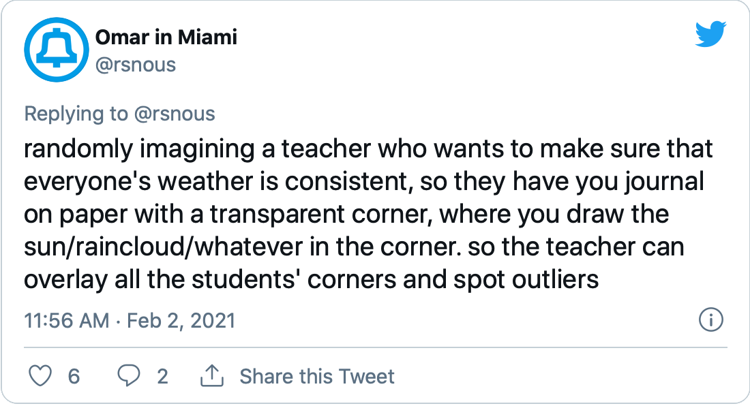
Task: Click the tweet body text
Action: pos(368,214)
